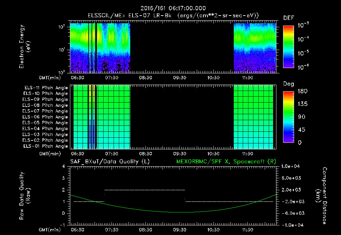341x235 pixels.
Task: Click the Deg pitch angle color bar
Action: click(x=288, y=117)
